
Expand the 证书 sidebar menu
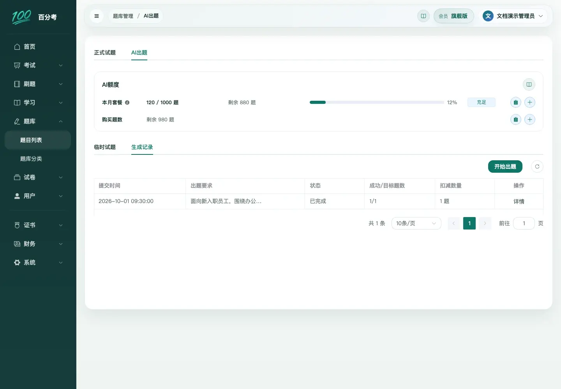38,225
